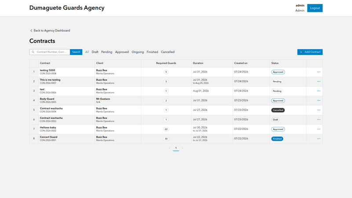
Task: Select contract number CON-2026-0006
Action: click(x=48, y=92)
